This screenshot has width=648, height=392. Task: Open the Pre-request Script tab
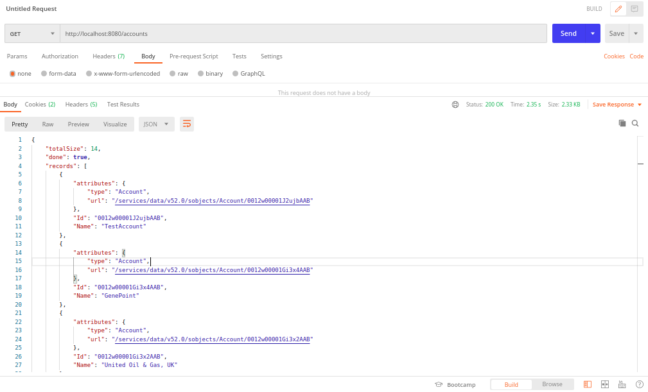[193, 56]
